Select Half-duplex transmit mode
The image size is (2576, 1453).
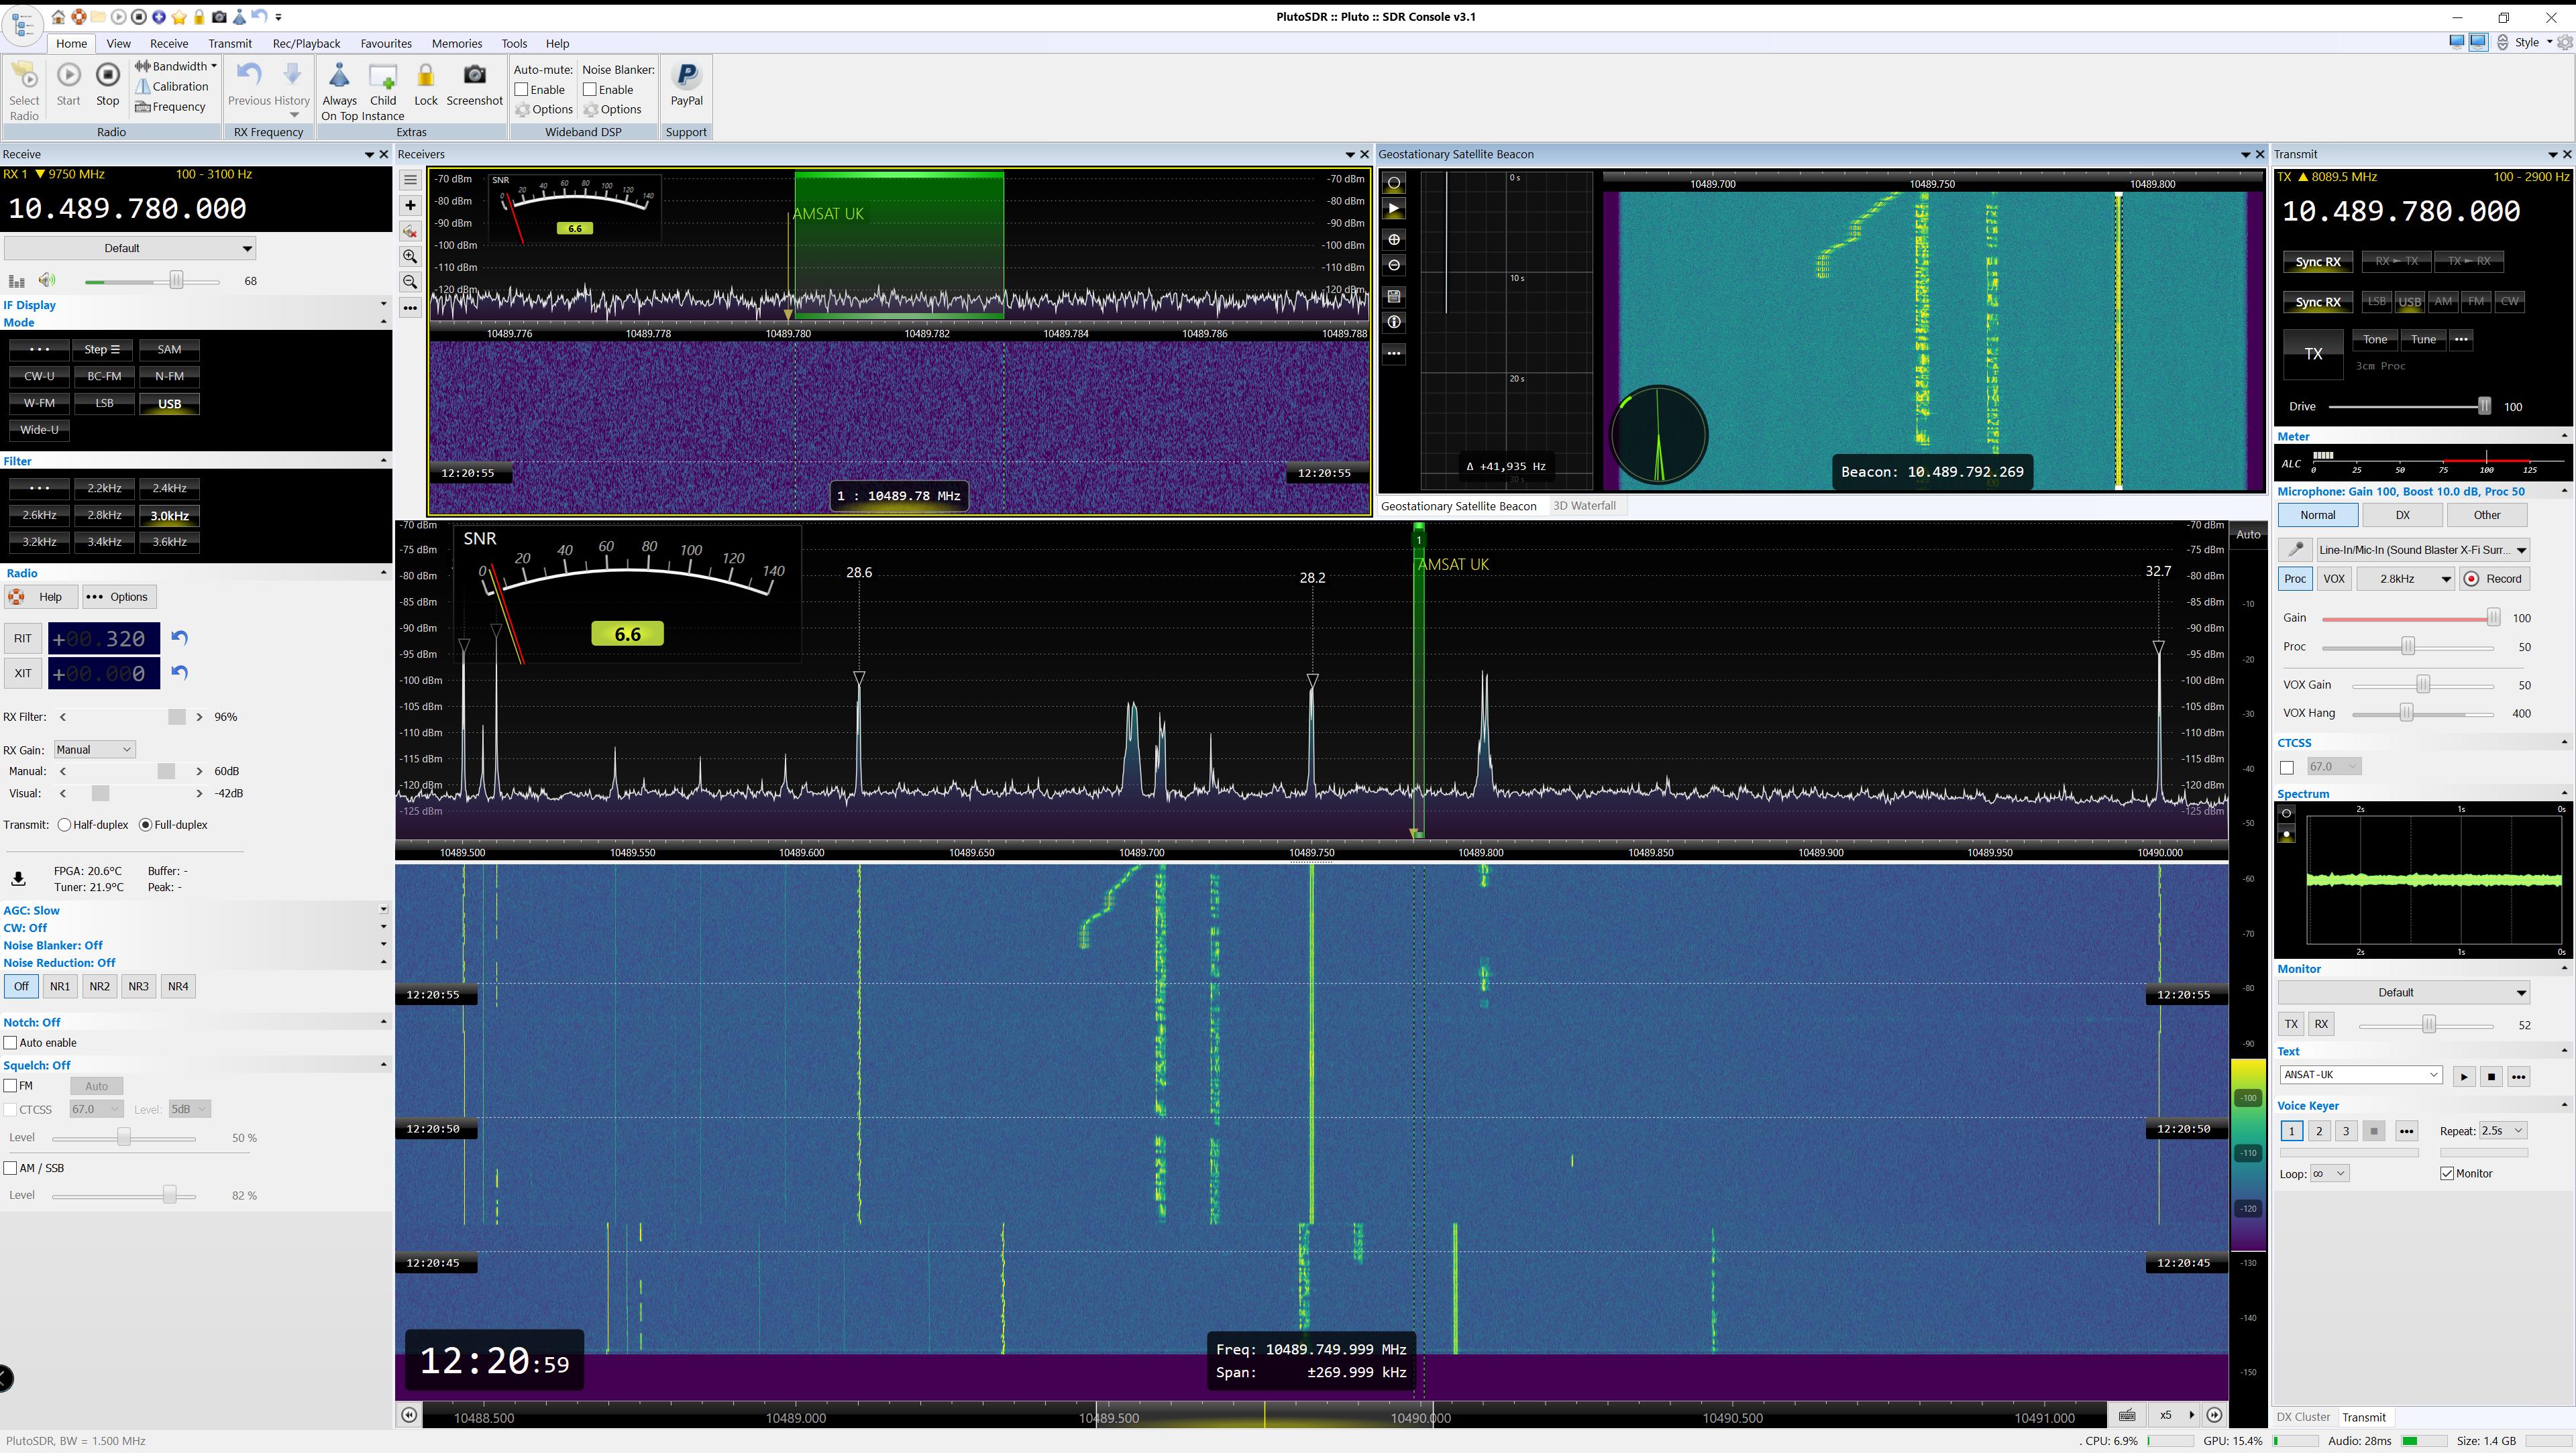point(65,825)
